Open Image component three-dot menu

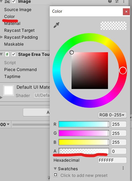[x=123, y=1]
